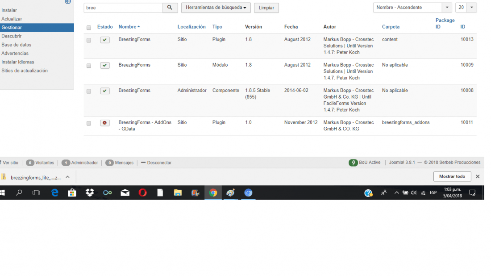491x276 pixels.
Task: Open Dropbox from the taskbar
Action: (90, 192)
